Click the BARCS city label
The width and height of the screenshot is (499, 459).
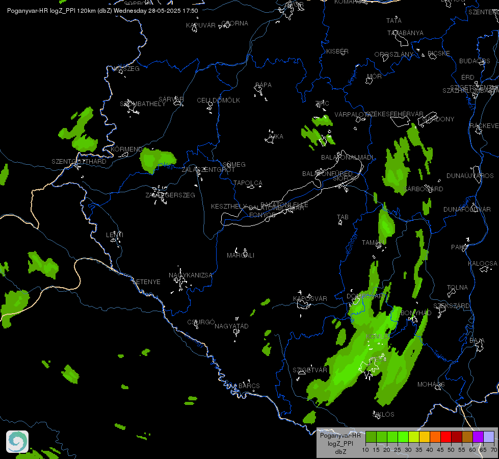249,386
